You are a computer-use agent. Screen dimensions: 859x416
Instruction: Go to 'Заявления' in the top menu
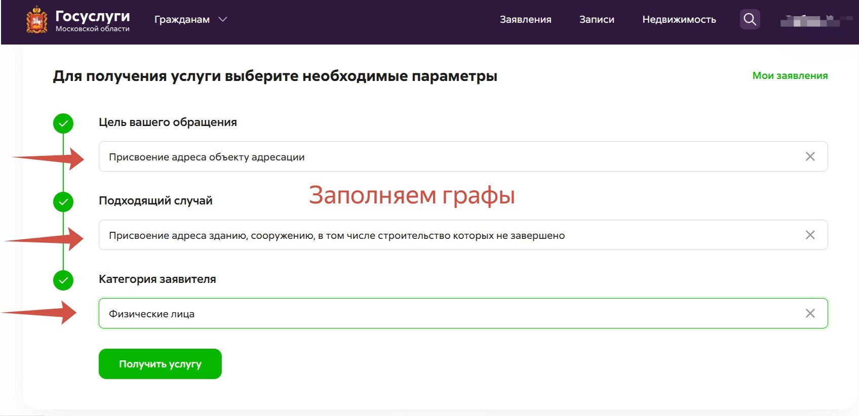(525, 19)
